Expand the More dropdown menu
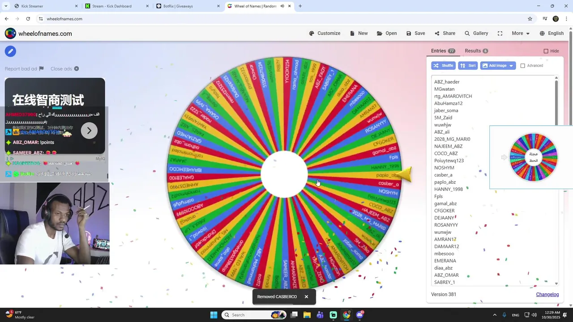The height and width of the screenshot is (322, 573). click(x=521, y=34)
